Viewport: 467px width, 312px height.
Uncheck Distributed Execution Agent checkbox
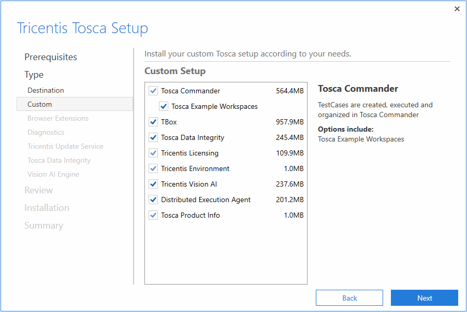coord(153,200)
